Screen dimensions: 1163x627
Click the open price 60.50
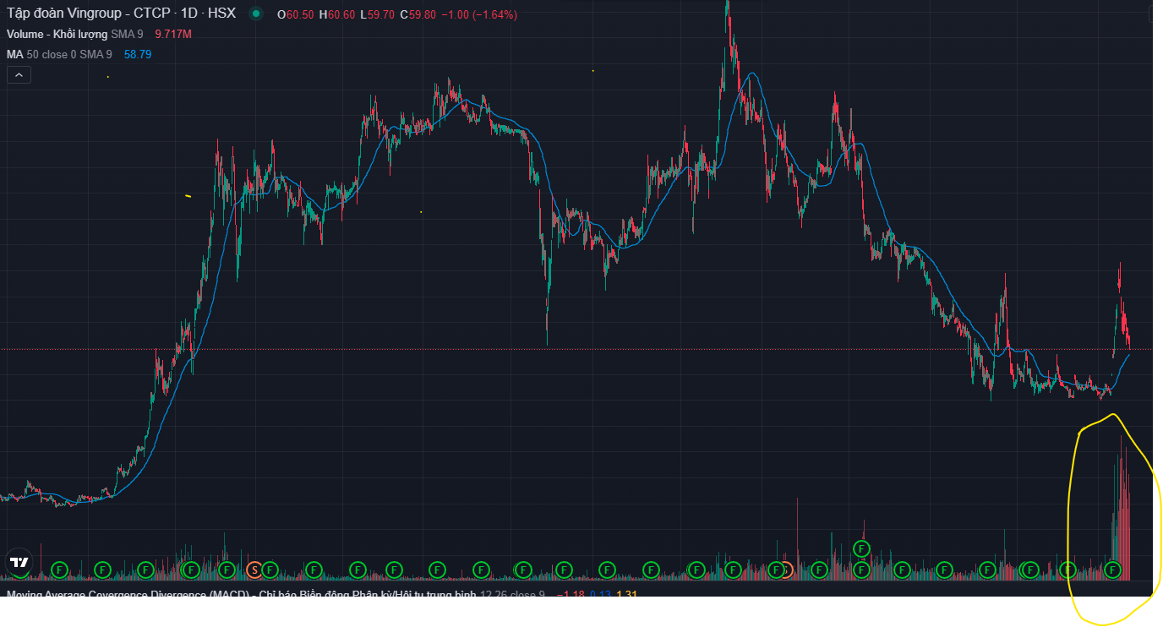click(x=298, y=15)
